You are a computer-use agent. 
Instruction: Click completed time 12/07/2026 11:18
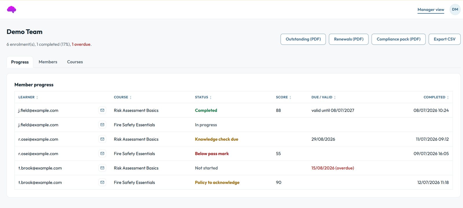coord(433,183)
